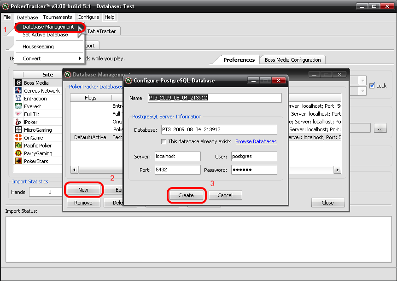Select the 'MicroGaming' site row
The height and width of the screenshot is (281, 397).
(x=38, y=130)
